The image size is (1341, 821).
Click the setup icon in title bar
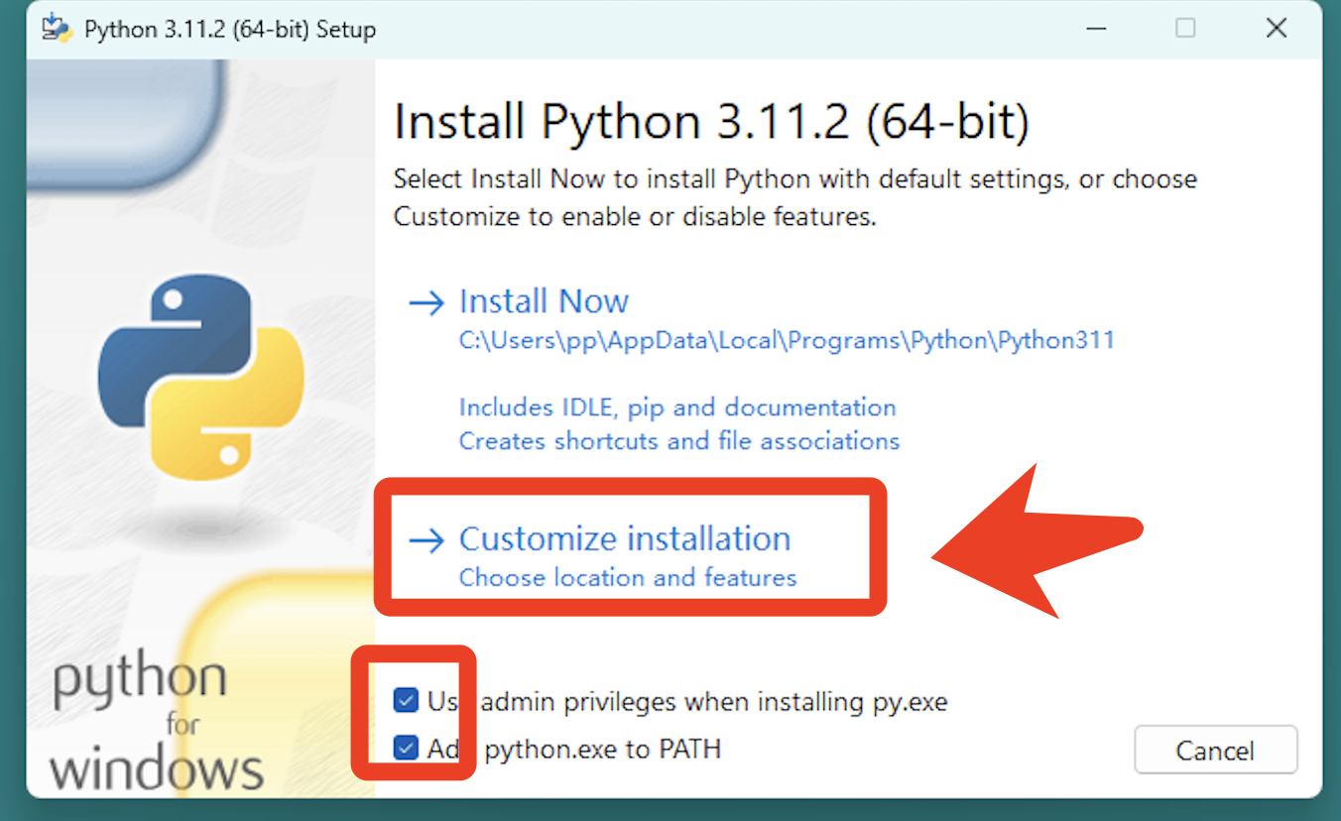(57, 29)
